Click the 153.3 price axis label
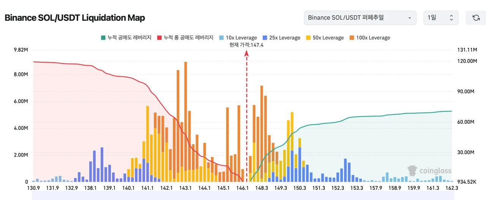Image resolution: width=486 pixels, height=200 pixels. coord(357,188)
